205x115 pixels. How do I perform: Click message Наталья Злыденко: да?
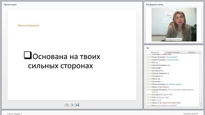coord(158,73)
